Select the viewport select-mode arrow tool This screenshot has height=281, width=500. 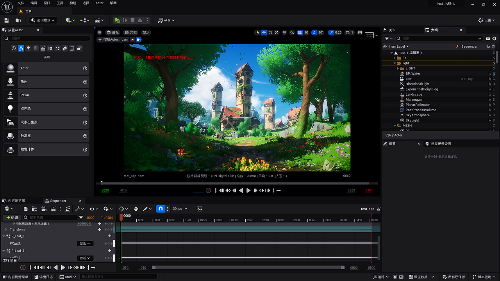(x=257, y=33)
